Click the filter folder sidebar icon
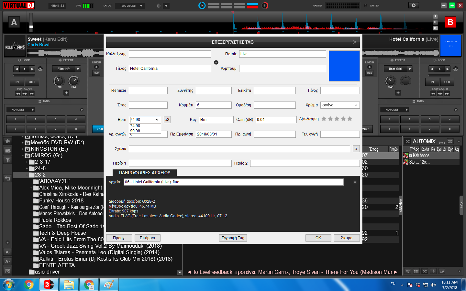 (x=7, y=160)
